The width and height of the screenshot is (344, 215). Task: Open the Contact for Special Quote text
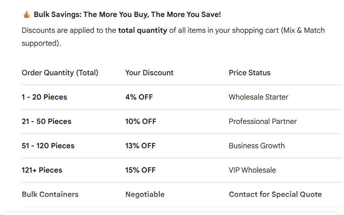click(275, 194)
